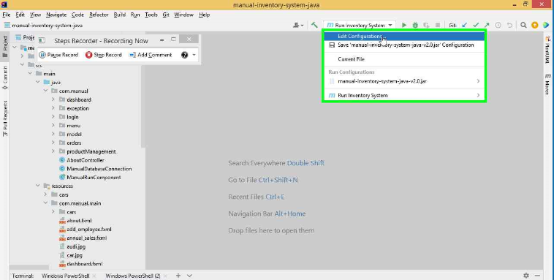
Task: Hide the terminal panel with the minus icon
Action: pos(537,276)
